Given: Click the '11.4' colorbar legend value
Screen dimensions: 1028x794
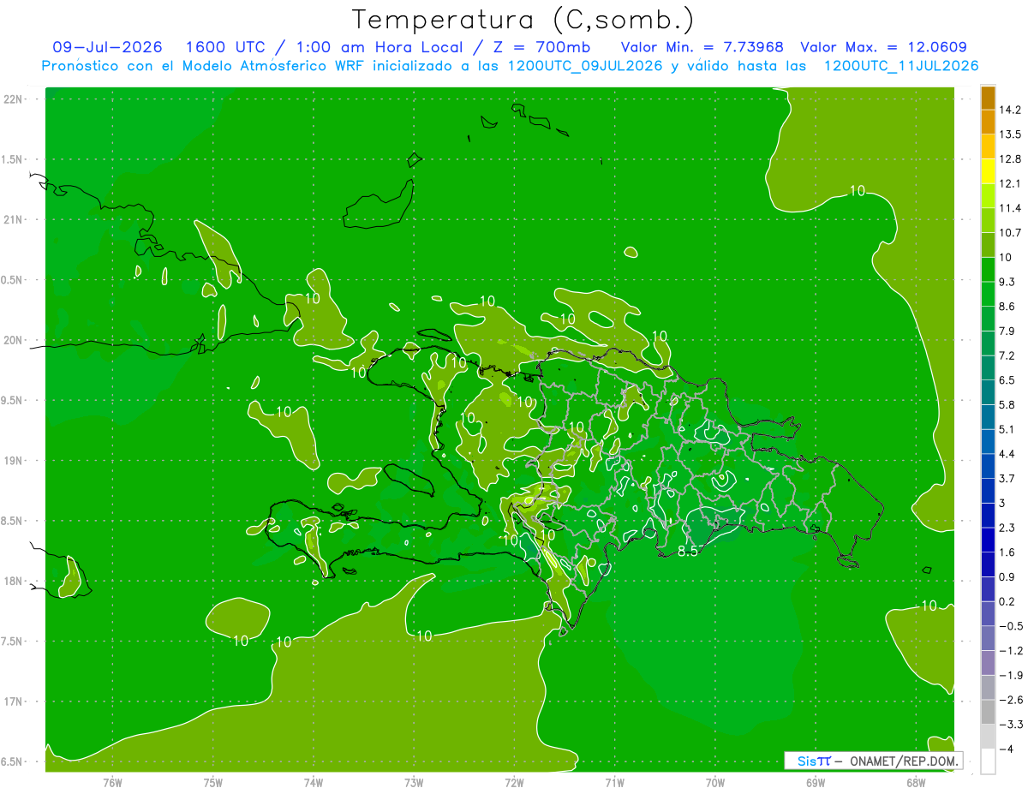Looking at the screenshot, I should coord(1010,208).
